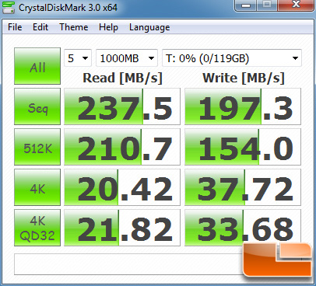316x286 pixels.
Task: Select the Seq read result 237.5
Action: point(122,106)
